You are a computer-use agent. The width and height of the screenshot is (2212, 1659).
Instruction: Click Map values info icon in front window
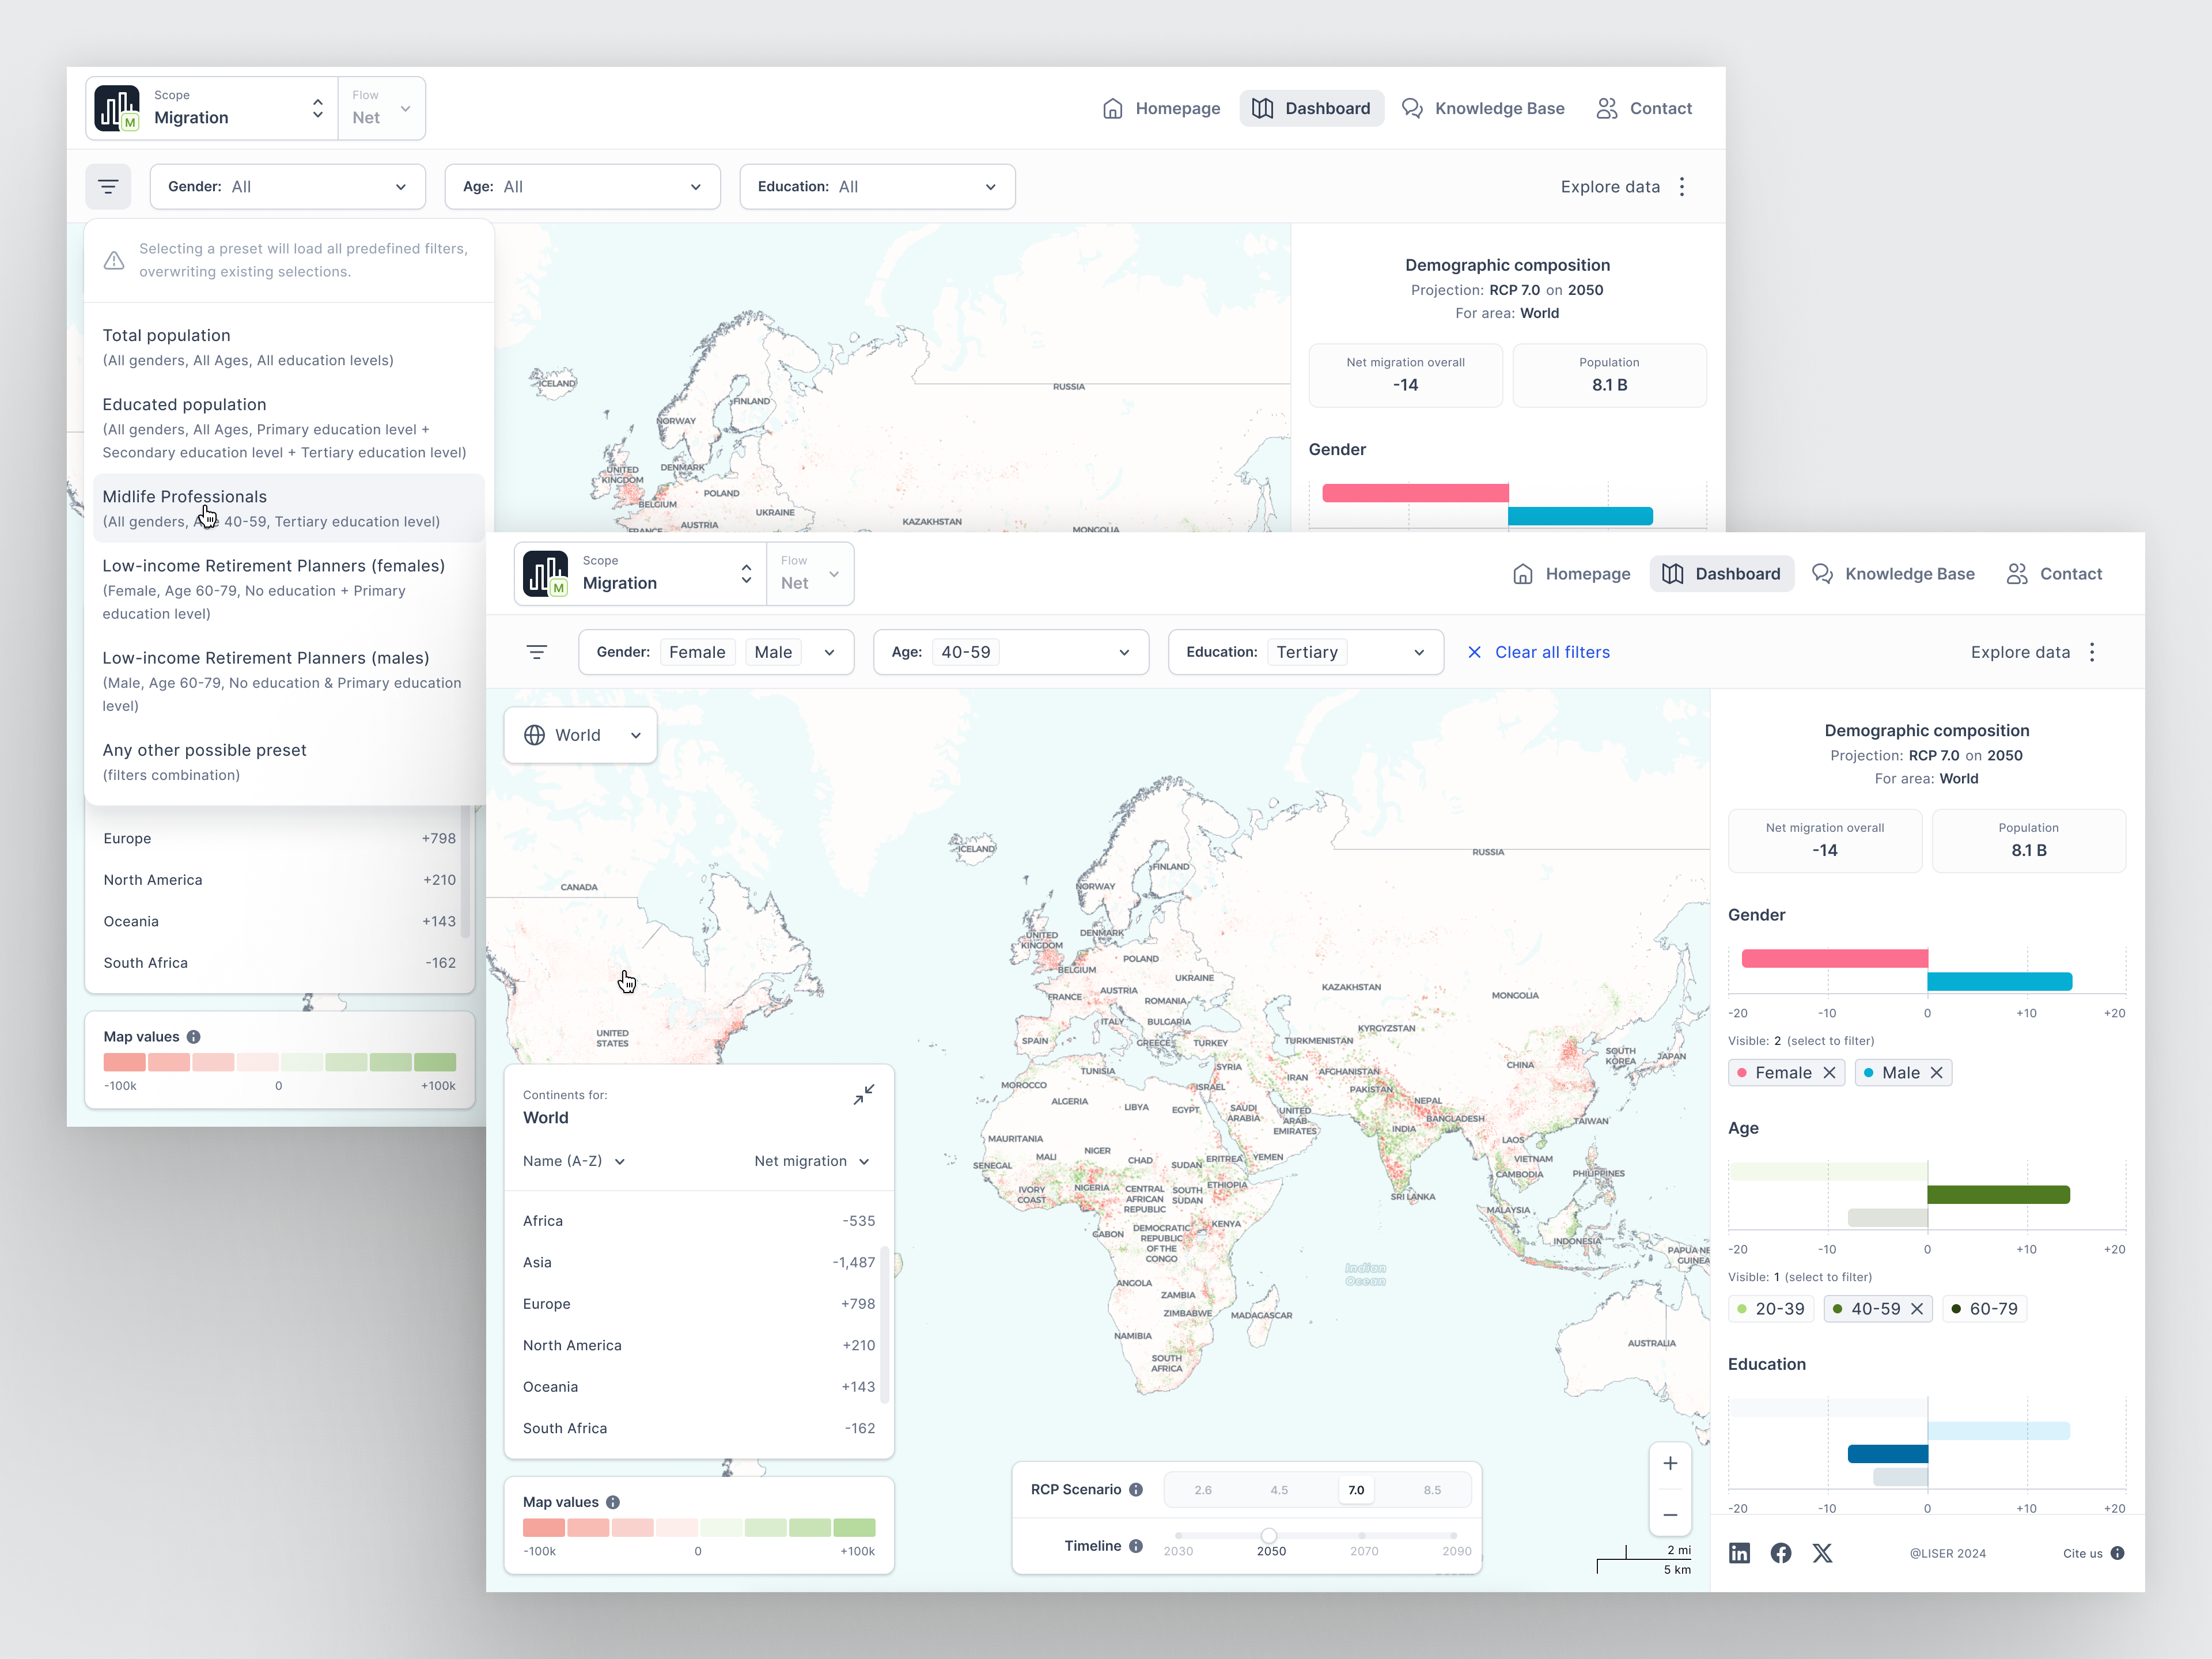point(613,1502)
